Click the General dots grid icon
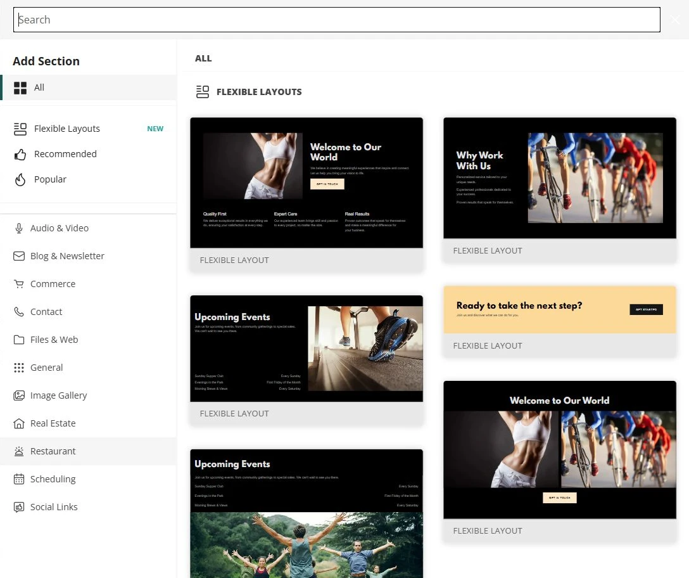689x578 pixels. coord(19,368)
